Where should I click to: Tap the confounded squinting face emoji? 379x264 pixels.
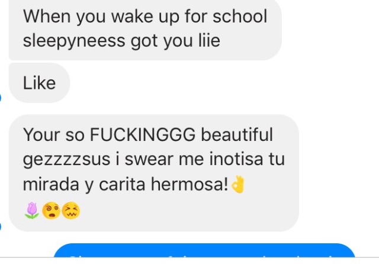pyautogui.click(x=71, y=211)
